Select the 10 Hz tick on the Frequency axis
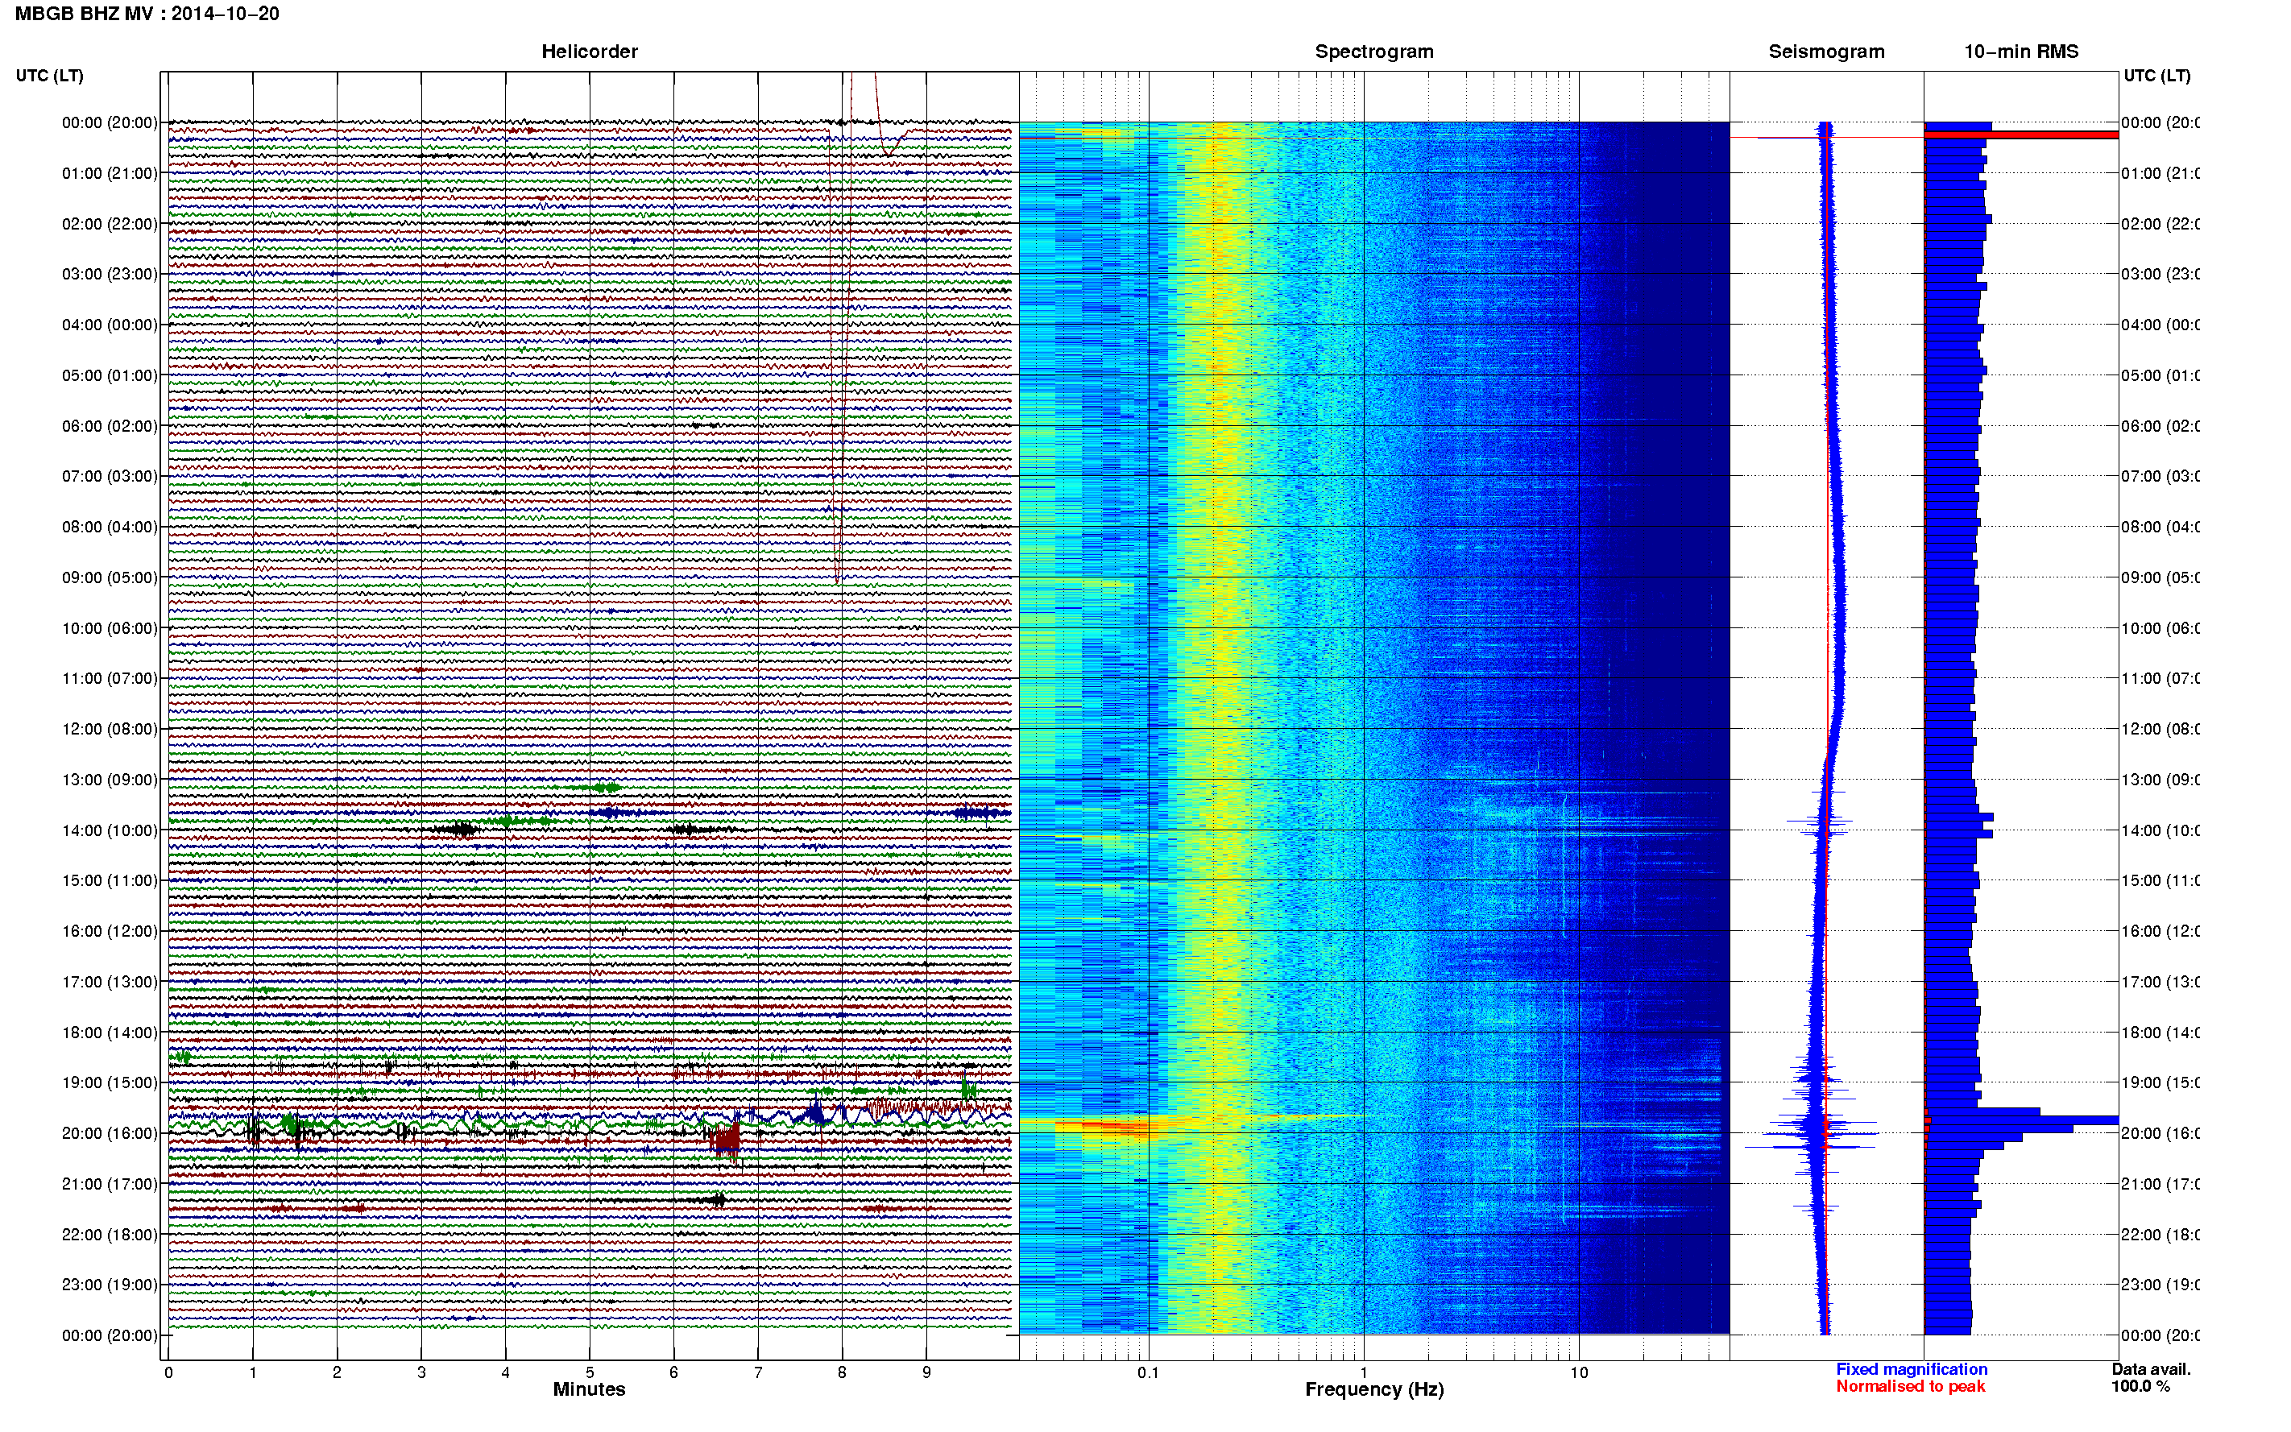This screenshot has width=2291, height=1432. tap(1579, 1372)
